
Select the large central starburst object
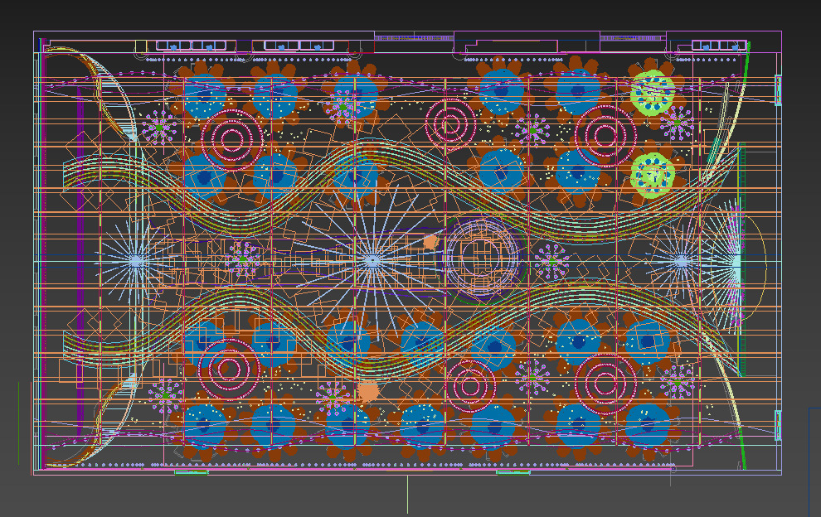pos(372,261)
